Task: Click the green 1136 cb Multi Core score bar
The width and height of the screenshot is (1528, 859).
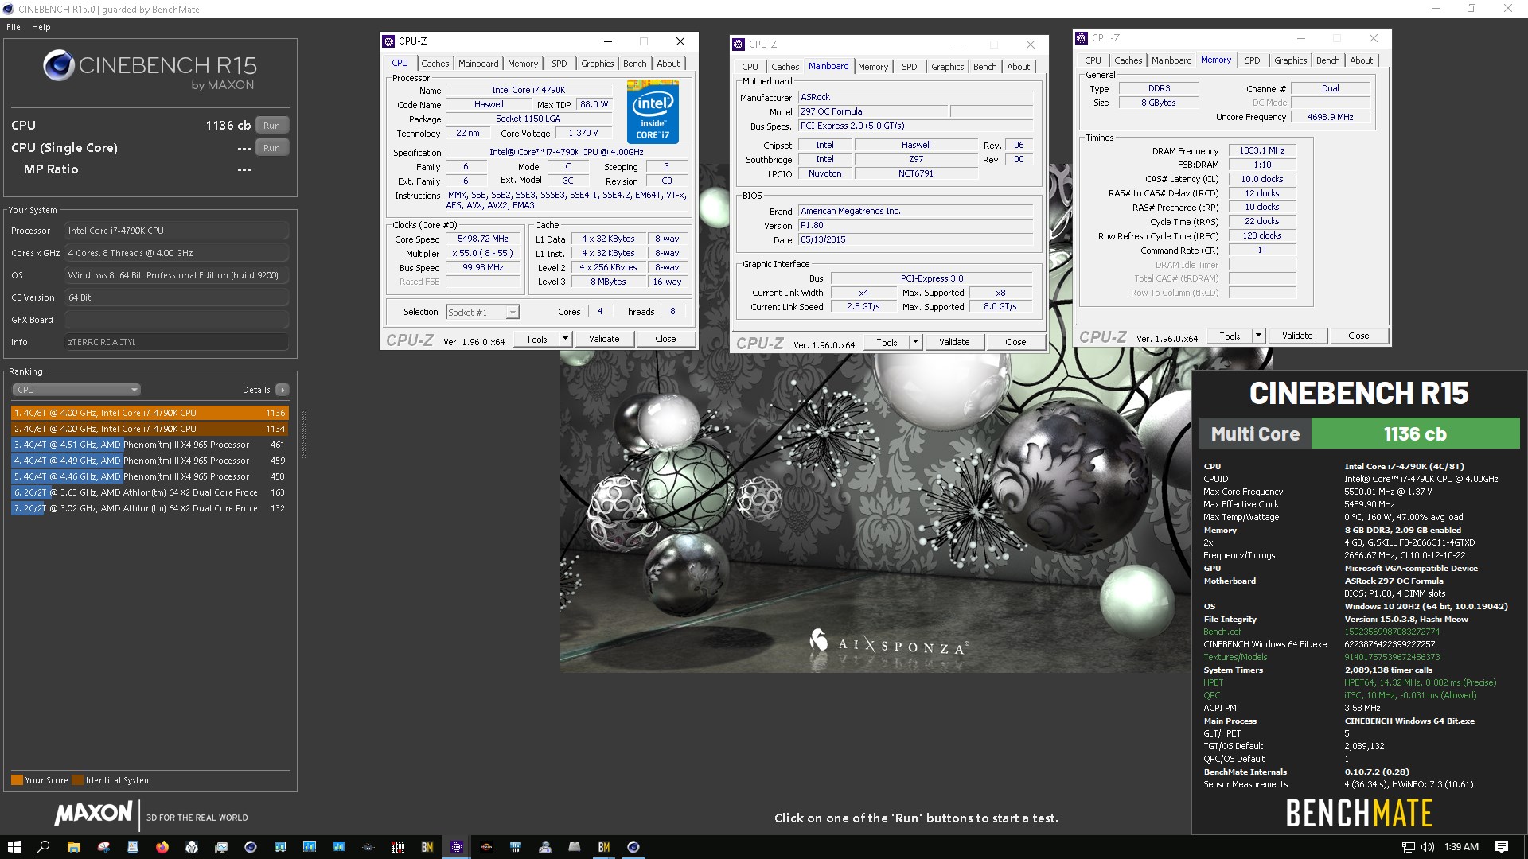Action: (1415, 434)
